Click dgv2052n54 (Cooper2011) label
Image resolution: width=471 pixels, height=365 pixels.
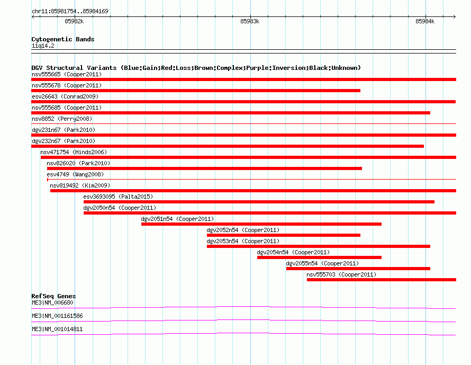click(243, 230)
